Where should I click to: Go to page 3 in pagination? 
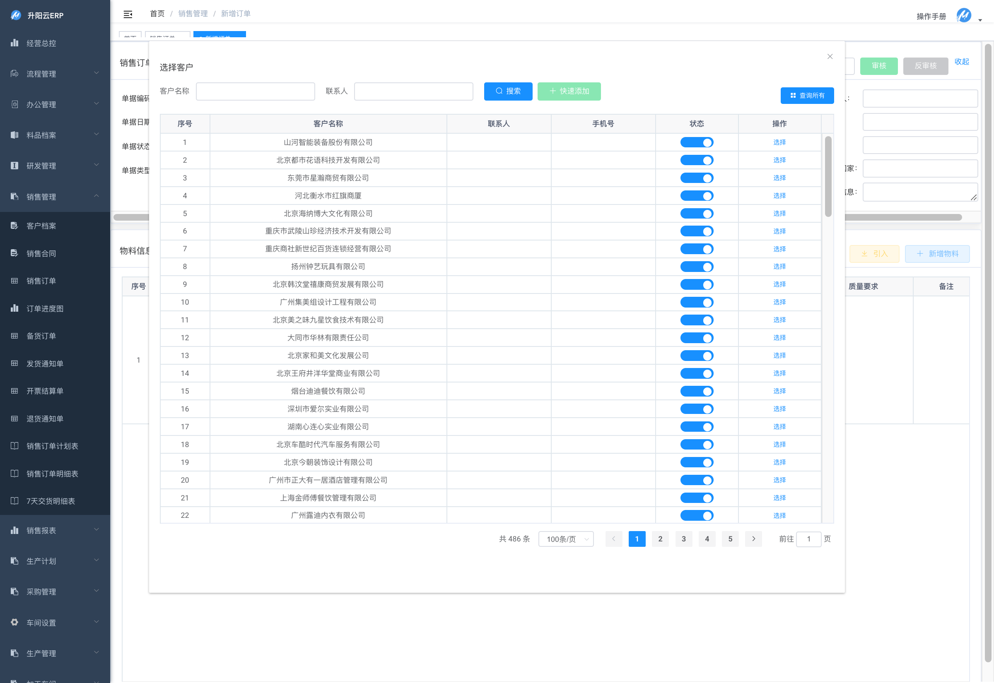coord(683,539)
